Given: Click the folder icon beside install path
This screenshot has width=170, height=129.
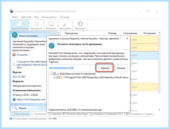Looking at the screenshot, I should 14,64.
